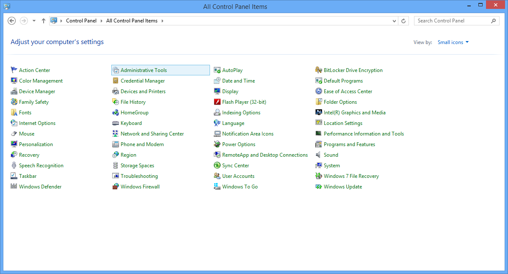Open RemoteApp and Desktop Connections

tap(265, 155)
